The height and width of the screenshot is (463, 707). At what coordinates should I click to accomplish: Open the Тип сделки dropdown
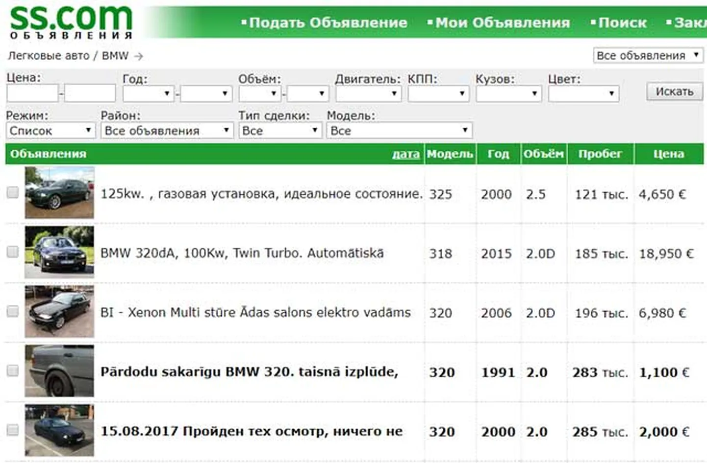(x=280, y=130)
